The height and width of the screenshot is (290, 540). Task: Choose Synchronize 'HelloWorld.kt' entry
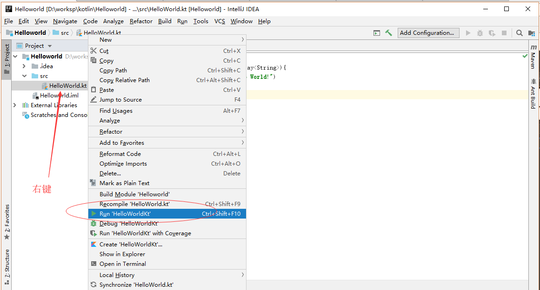coord(167,285)
